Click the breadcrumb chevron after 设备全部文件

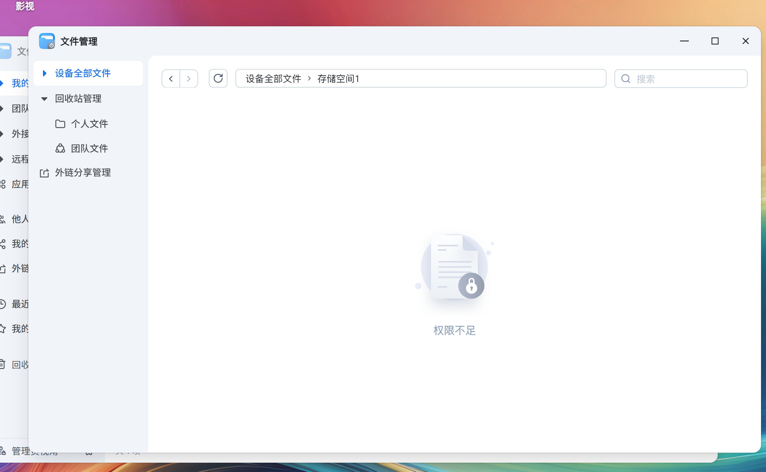tap(309, 79)
